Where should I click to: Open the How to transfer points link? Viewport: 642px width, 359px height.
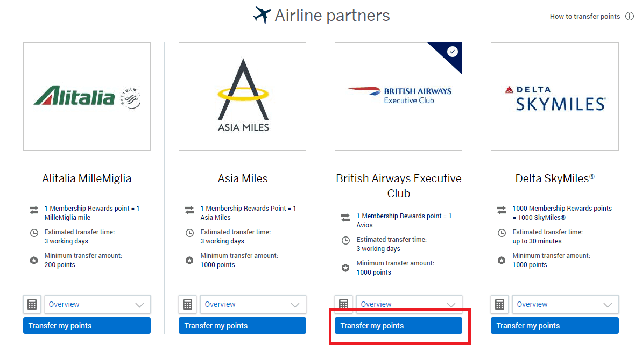click(585, 16)
